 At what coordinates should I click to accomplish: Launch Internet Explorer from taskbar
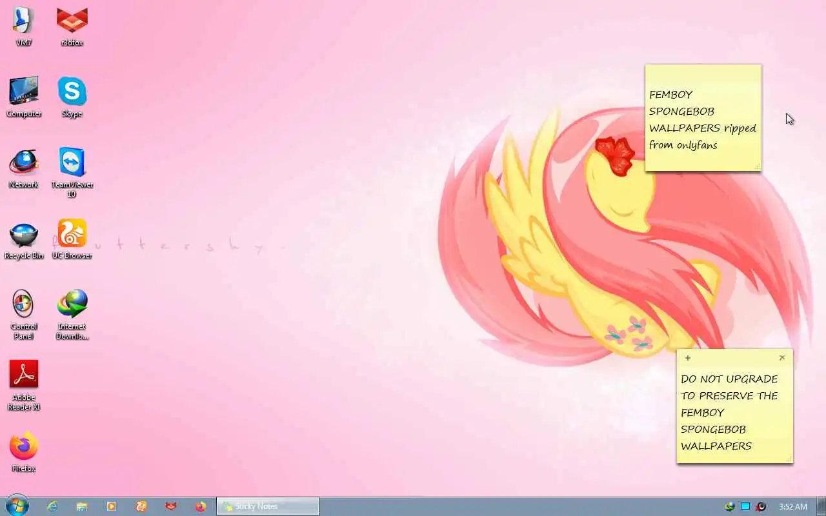pyautogui.click(x=52, y=506)
